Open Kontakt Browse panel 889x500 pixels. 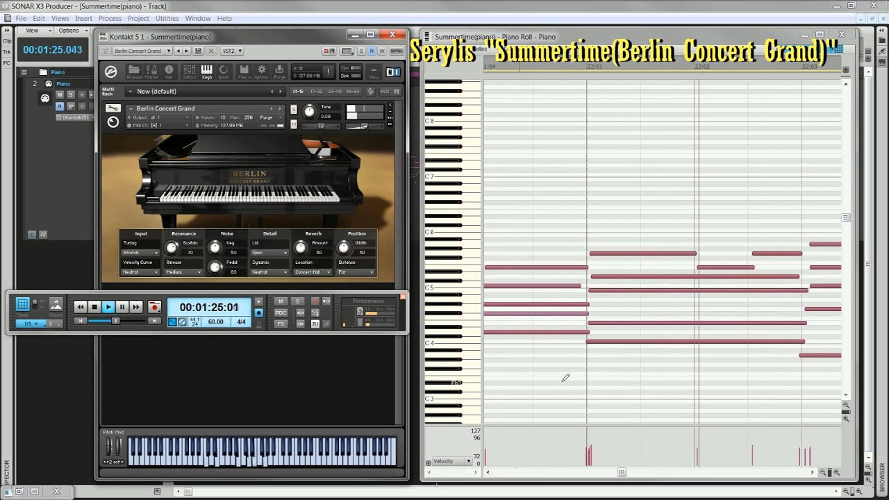[x=134, y=71]
